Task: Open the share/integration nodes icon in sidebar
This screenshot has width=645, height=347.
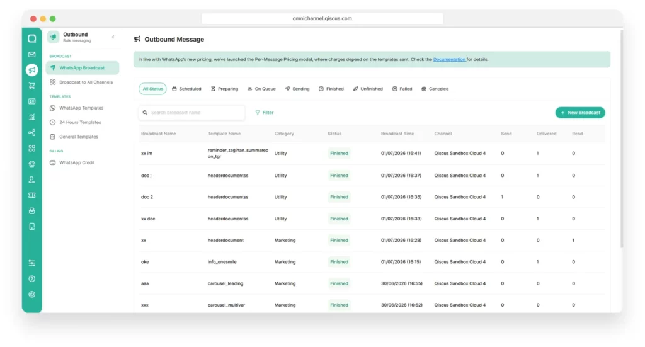Action: pyautogui.click(x=31, y=132)
